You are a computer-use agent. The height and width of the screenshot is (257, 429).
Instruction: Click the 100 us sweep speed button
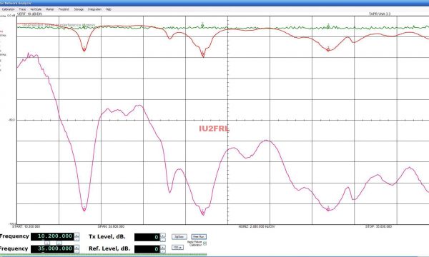(x=177, y=248)
